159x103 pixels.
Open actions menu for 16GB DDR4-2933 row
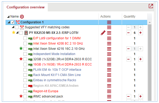click(109, 64)
